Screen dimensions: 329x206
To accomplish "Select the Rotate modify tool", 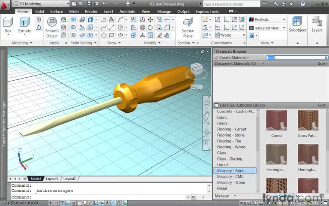I will 150,27.
